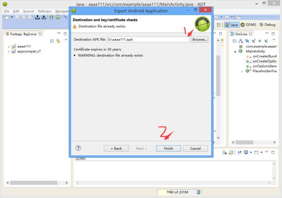Toggle alphabetical Sort in Outline toolbar

[241, 41]
